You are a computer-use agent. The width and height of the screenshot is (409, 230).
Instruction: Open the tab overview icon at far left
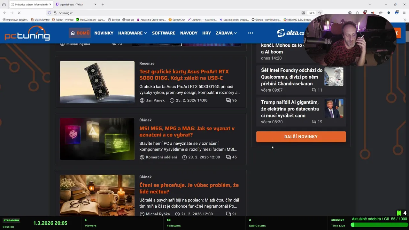pos(4,4)
